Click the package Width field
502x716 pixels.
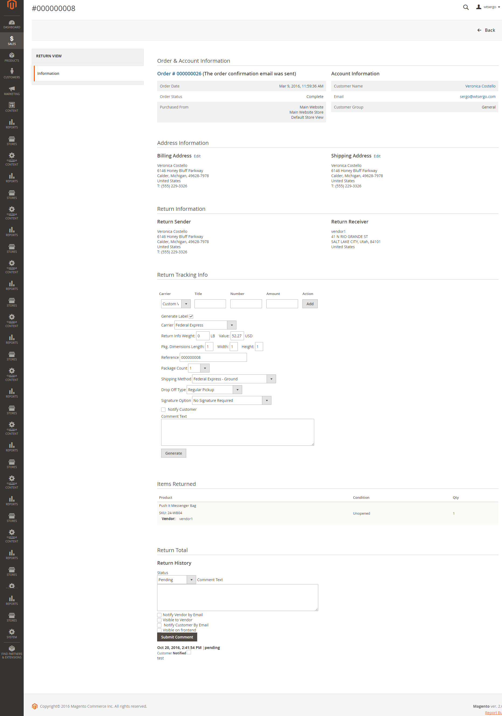tap(234, 347)
